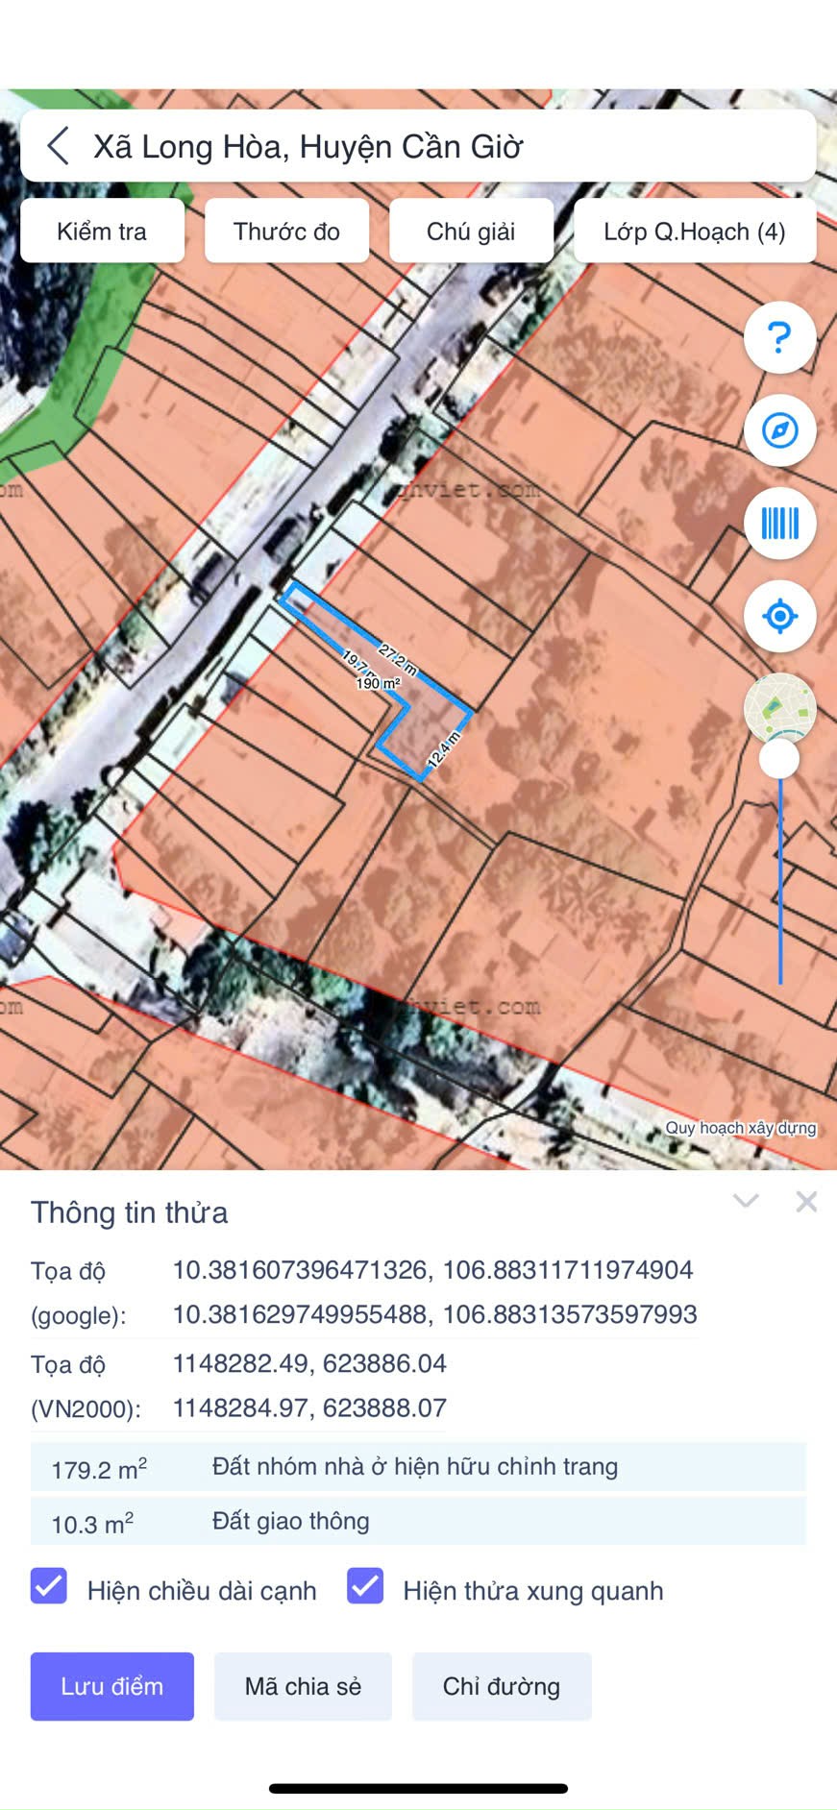Viewport: 837px width, 1810px height.
Task: Tap the Mã chia sẻ button
Action: tap(303, 1686)
